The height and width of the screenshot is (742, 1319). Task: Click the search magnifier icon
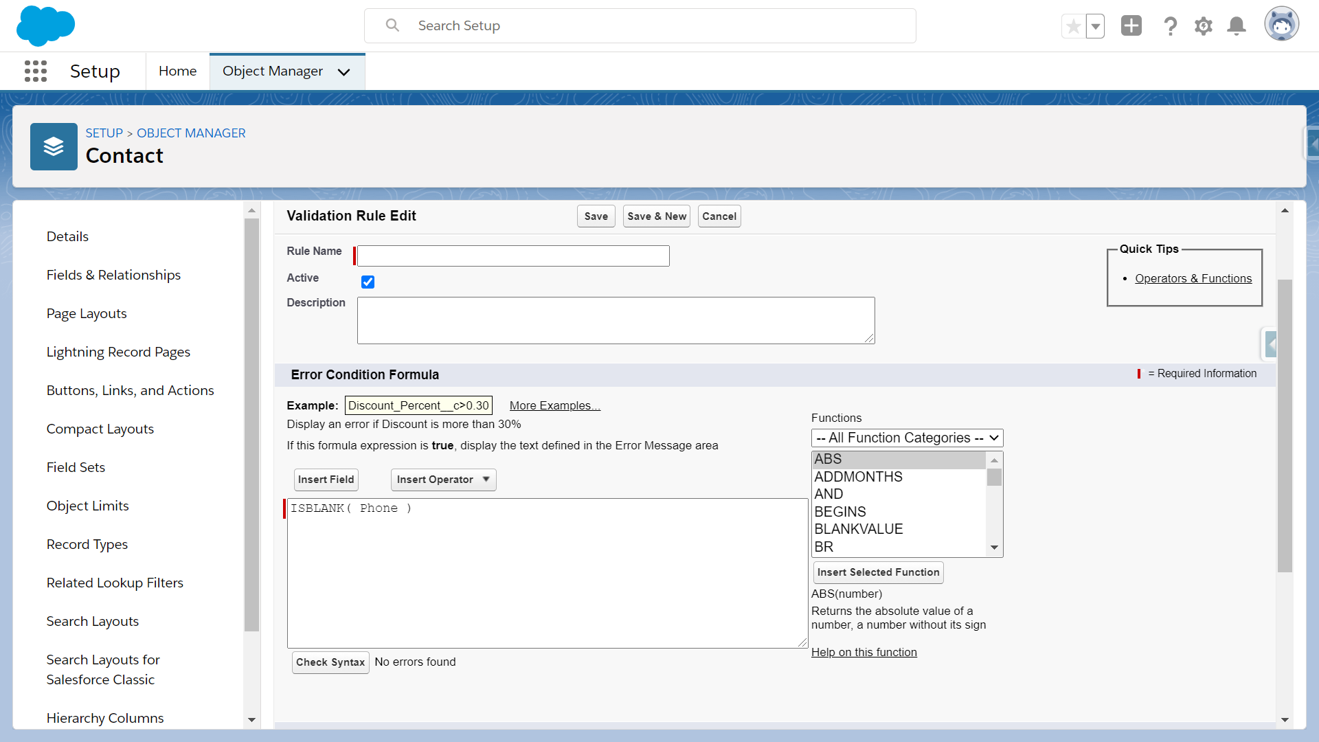tap(392, 25)
